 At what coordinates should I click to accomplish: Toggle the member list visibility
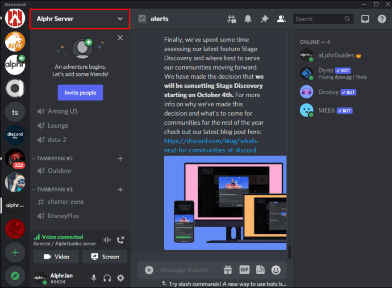pyautogui.click(x=281, y=19)
